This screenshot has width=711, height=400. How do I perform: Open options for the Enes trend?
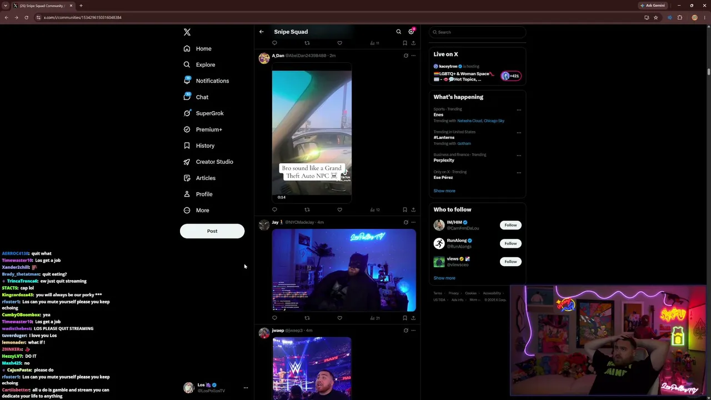point(519,109)
